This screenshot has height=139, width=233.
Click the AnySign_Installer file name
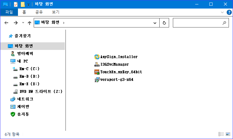tap(119, 57)
